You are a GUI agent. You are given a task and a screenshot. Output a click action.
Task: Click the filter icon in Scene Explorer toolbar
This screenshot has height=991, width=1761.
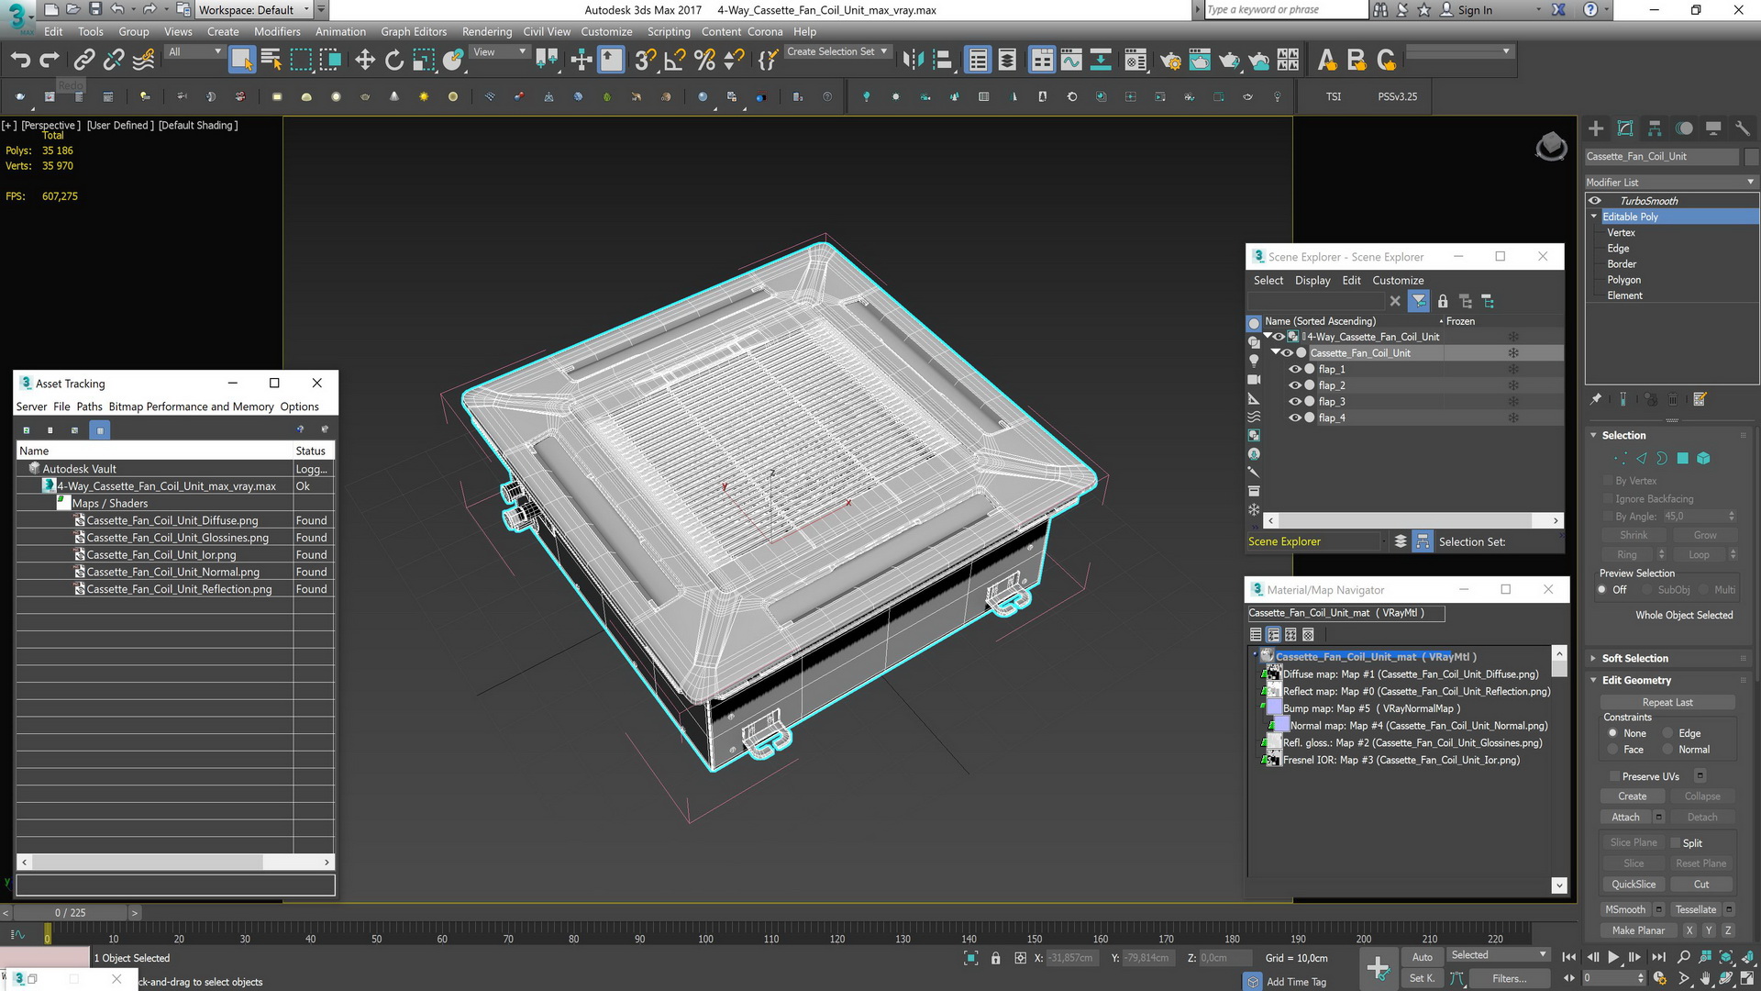click(x=1419, y=301)
